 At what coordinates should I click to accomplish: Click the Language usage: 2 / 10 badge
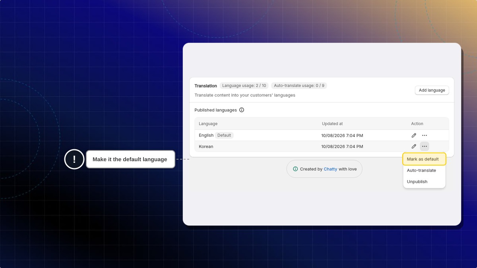pos(244,86)
